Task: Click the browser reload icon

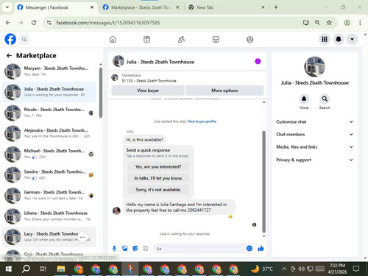Action: tap(34, 23)
